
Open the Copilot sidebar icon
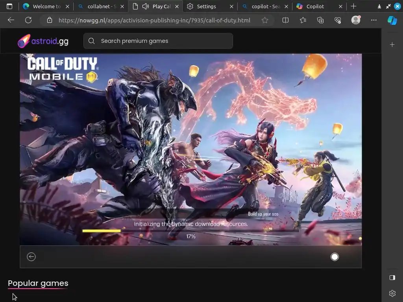392,20
